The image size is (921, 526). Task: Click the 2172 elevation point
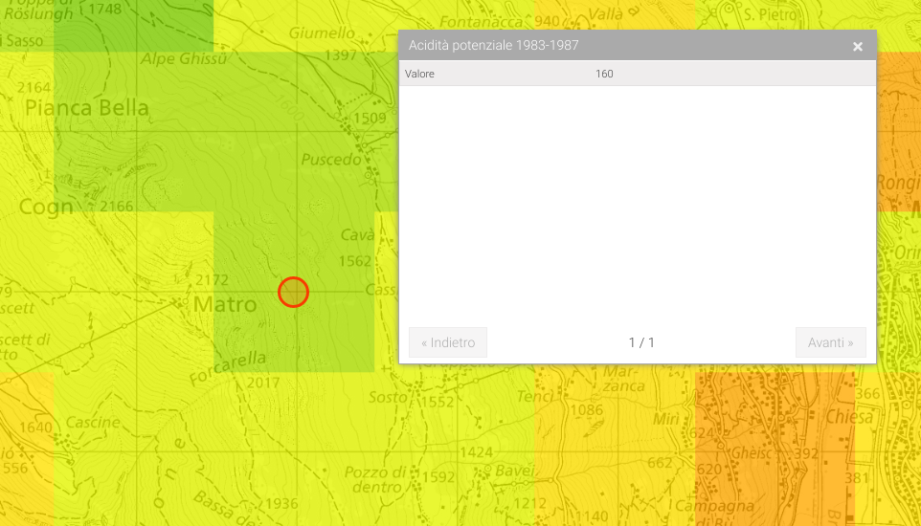click(212, 280)
